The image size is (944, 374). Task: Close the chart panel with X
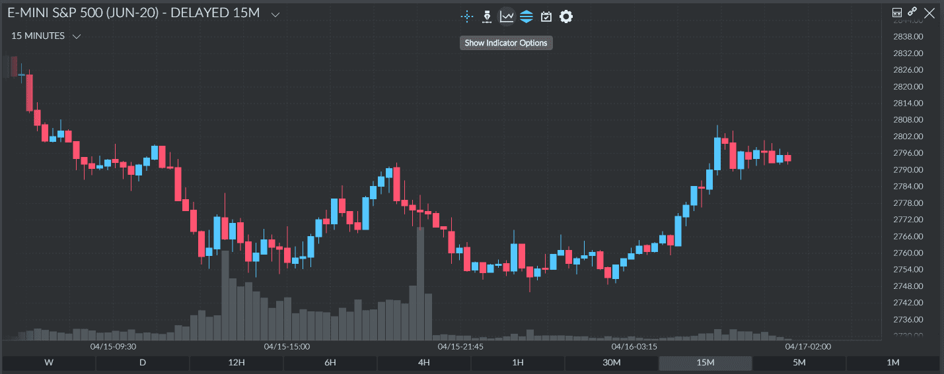(929, 13)
